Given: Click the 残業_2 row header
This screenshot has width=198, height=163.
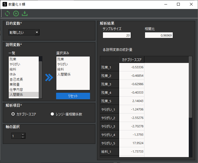Looking at the screenshot, I should tap(109, 76).
